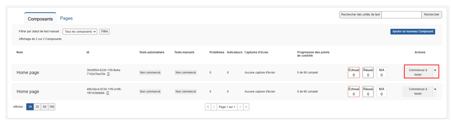Show 25 items per page
The image size is (451, 122).
pos(37,107)
